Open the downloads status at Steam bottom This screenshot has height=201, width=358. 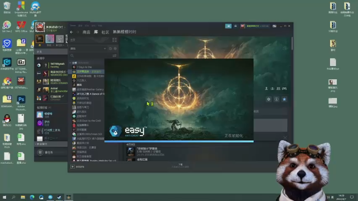point(180,166)
